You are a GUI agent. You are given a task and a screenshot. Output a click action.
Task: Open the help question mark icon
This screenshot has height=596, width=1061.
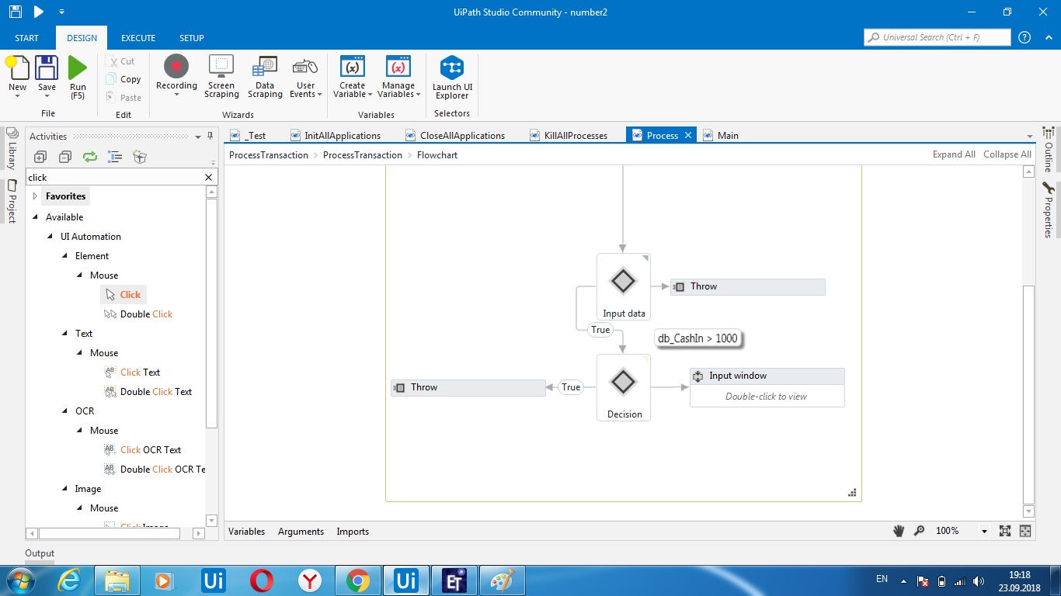[1024, 37]
